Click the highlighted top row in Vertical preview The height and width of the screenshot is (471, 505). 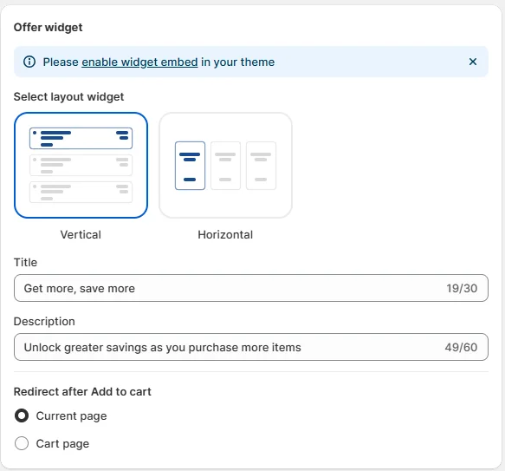[x=81, y=139]
